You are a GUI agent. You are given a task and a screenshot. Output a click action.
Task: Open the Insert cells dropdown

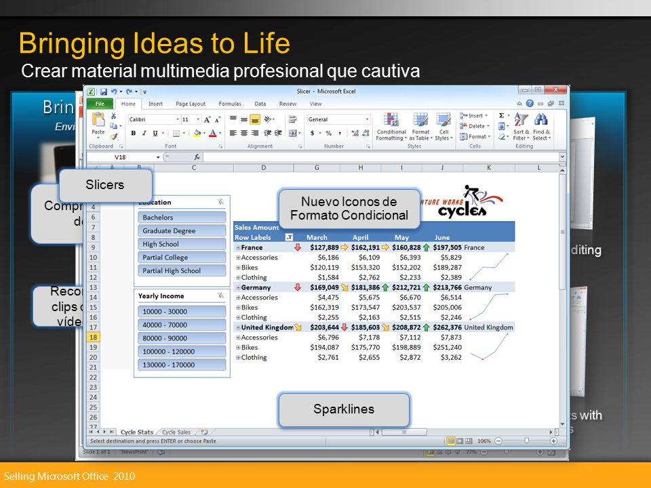click(474, 116)
